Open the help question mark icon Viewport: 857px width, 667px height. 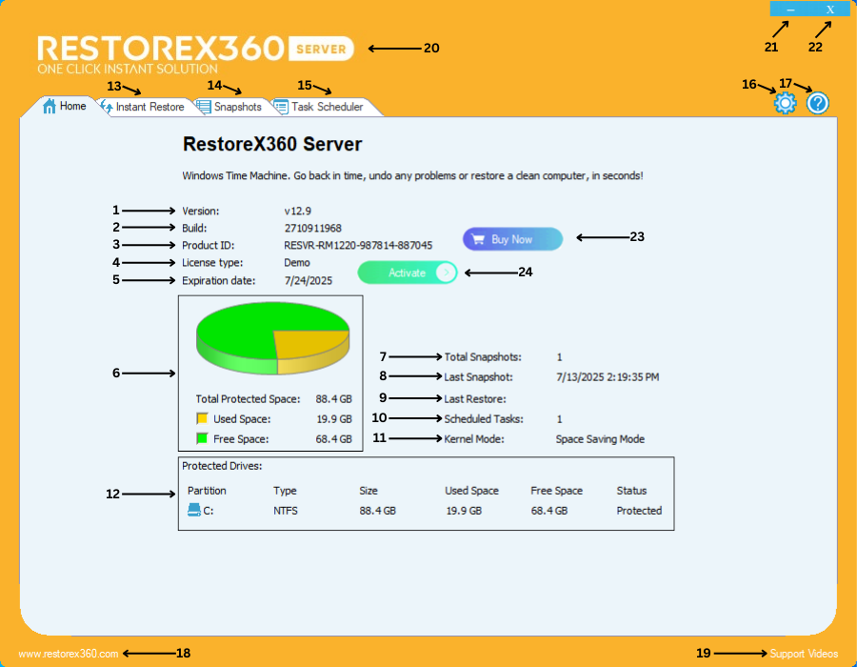[818, 103]
